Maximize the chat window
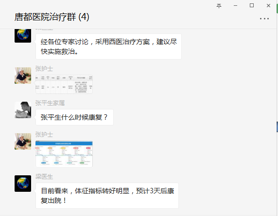The width and height of the screenshot is (278, 216). pyautogui.click(x=252, y=5)
